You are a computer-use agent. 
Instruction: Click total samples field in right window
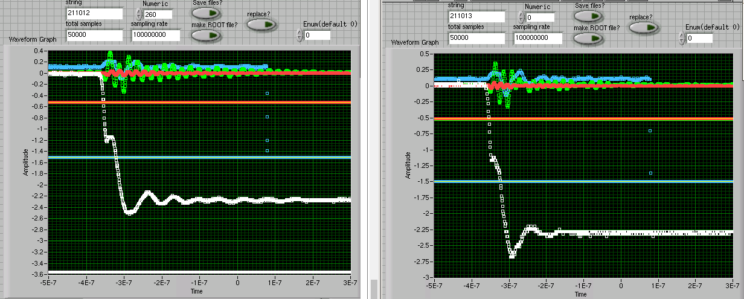[x=476, y=38]
